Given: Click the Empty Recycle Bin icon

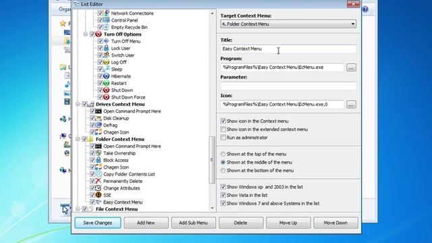Looking at the screenshot, I should tap(107, 27).
